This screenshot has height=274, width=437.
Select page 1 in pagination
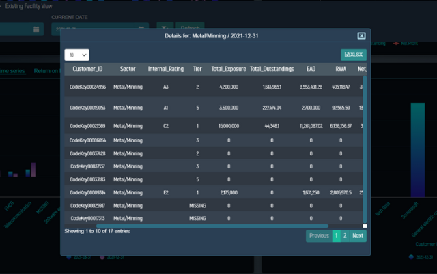click(x=336, y=236)
